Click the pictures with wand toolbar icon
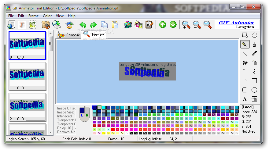This screenshot has width=269, height=150. [x=128, y=25]
